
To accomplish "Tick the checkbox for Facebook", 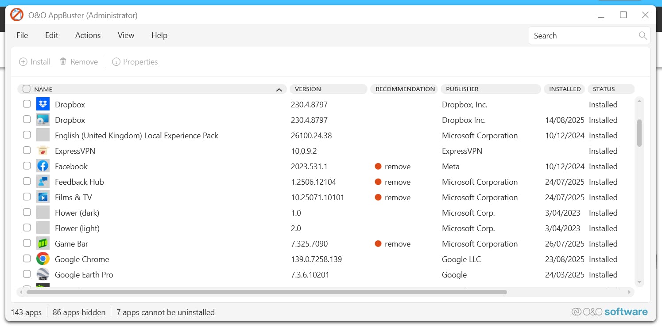I will [x=27, y=166].
